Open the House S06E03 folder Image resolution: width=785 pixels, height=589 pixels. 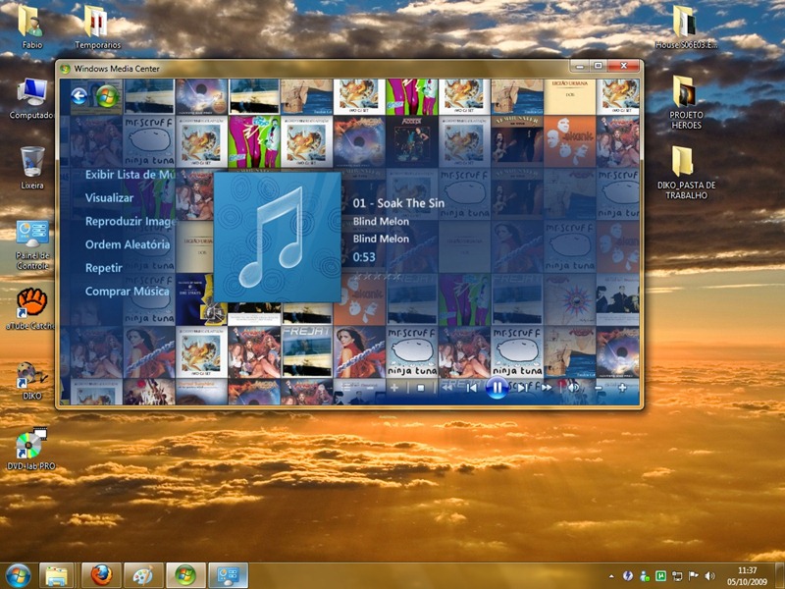click(x=686, y=27)
